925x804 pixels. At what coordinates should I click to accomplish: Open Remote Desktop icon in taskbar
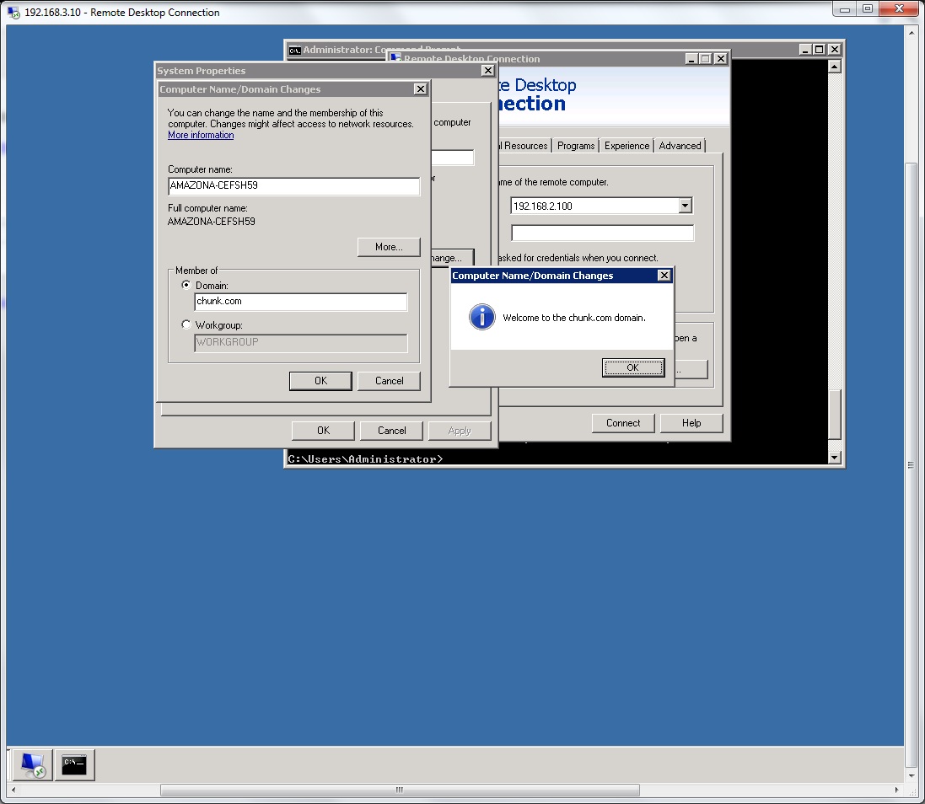(x=33, y=765)
